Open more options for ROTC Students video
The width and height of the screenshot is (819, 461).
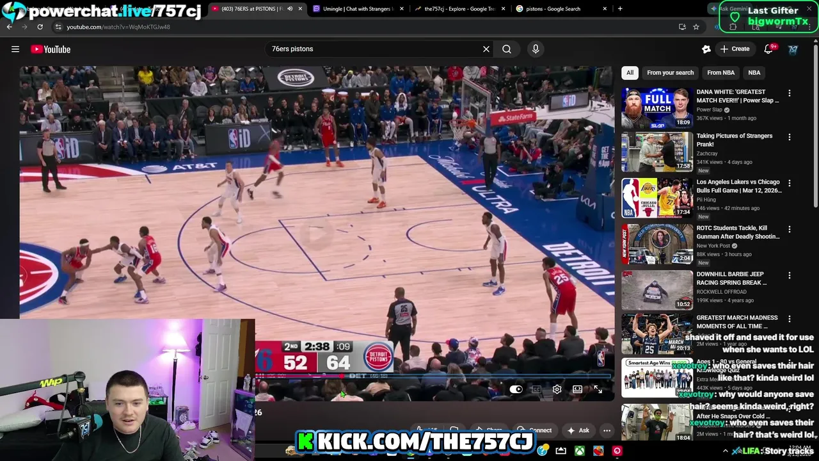(x=789, y=229)
